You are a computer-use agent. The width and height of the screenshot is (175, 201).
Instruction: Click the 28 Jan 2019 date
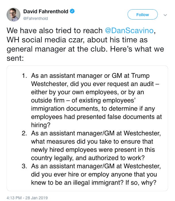coord(36,198)
